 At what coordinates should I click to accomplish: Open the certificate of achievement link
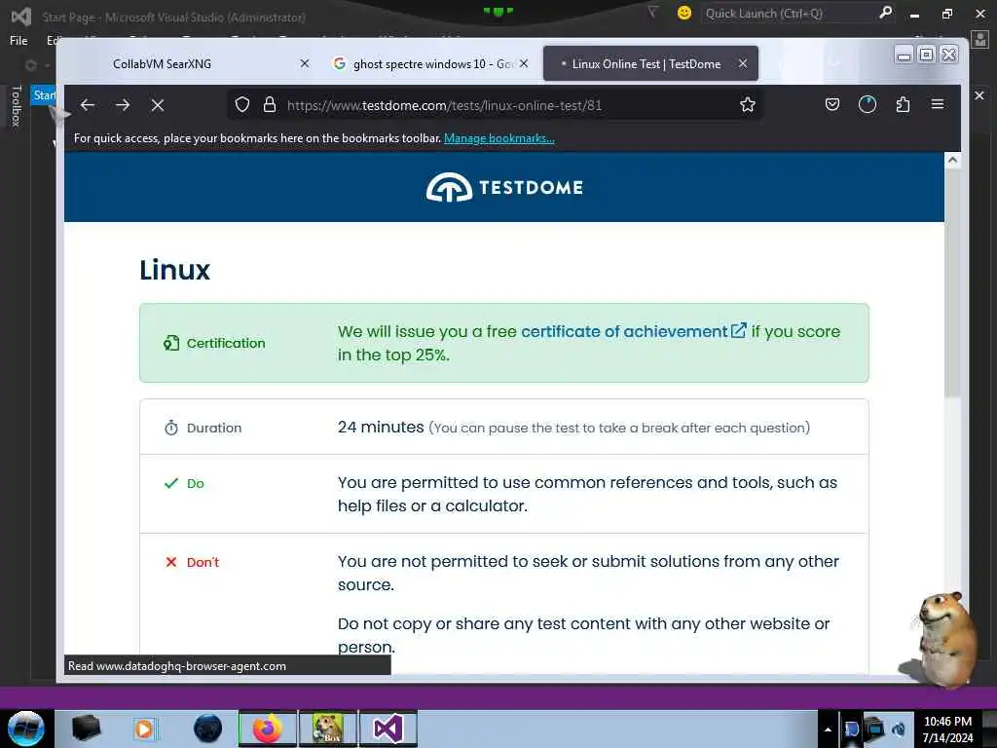pos(624,331)
